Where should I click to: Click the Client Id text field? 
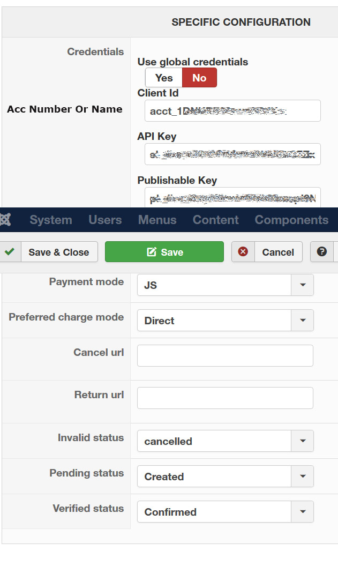pos(232,111)
